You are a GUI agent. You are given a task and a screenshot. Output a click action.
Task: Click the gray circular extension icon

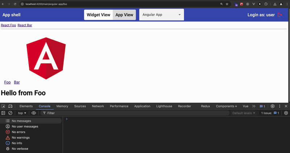(x=248, y=4)
